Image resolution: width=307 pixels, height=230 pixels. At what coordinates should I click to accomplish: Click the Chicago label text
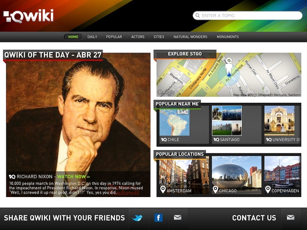coord(228,191)
